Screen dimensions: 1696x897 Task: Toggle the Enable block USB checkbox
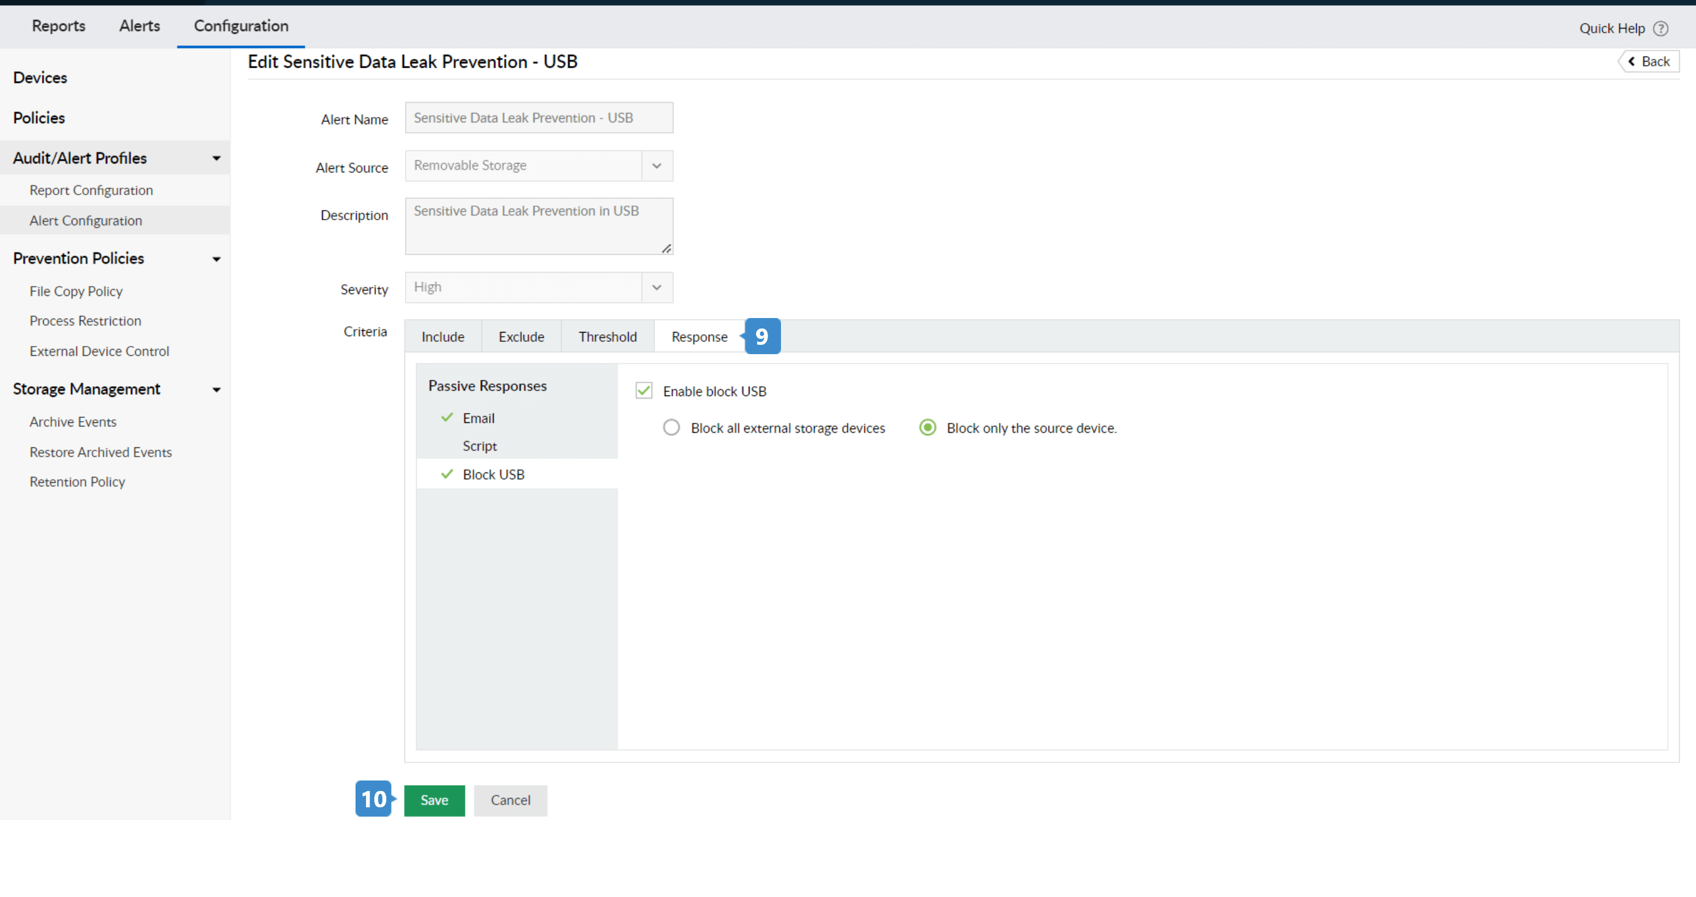click(x=644, y=391)
